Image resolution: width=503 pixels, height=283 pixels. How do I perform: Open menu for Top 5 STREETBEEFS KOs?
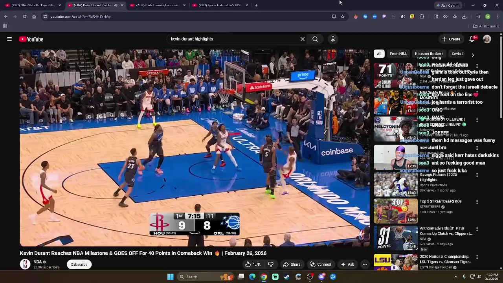(477, 202)
